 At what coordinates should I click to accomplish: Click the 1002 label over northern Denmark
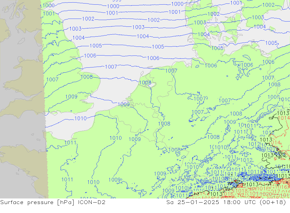(213, 14)
